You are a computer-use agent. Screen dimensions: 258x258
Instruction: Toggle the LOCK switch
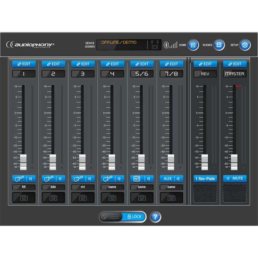tap(123, 217)
